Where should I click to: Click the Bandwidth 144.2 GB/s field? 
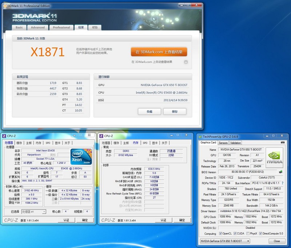pos(271,206)
